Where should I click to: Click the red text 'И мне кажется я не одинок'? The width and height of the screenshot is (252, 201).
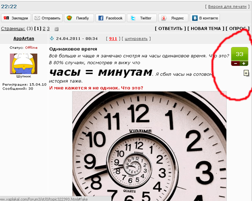84,88
